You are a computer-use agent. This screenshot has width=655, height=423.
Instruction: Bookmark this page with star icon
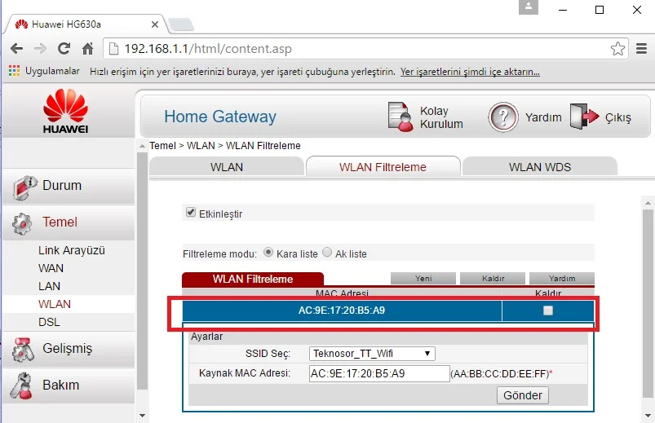tap(618, 49)
